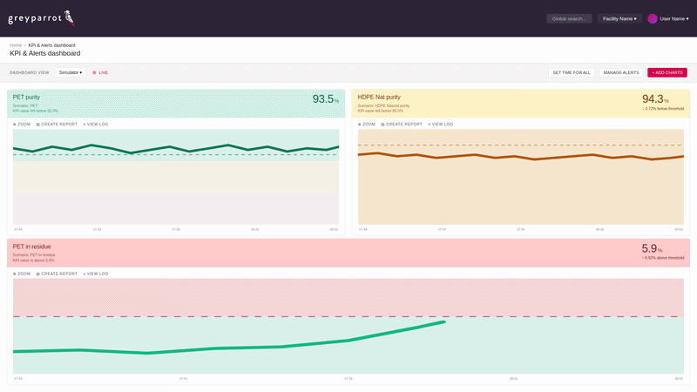
Task: View log for PET purity chart
Action: [x=96, y=125]
